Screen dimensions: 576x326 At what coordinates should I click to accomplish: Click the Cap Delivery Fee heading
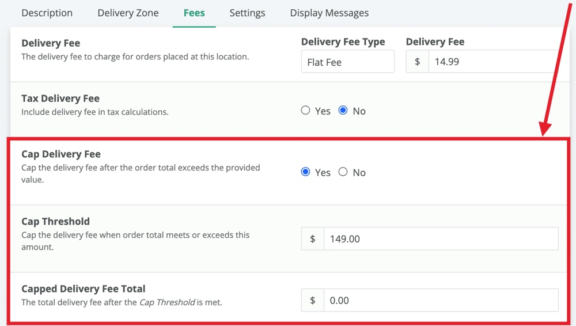click(x=61, y=154)
